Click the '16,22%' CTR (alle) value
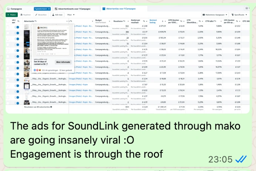 [218, 50]
